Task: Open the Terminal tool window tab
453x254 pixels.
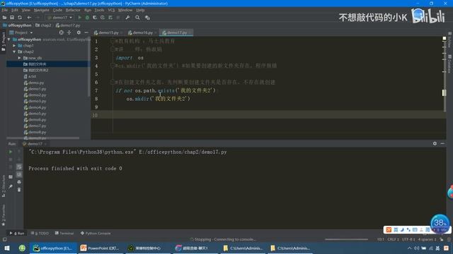Action: point(64,234)
